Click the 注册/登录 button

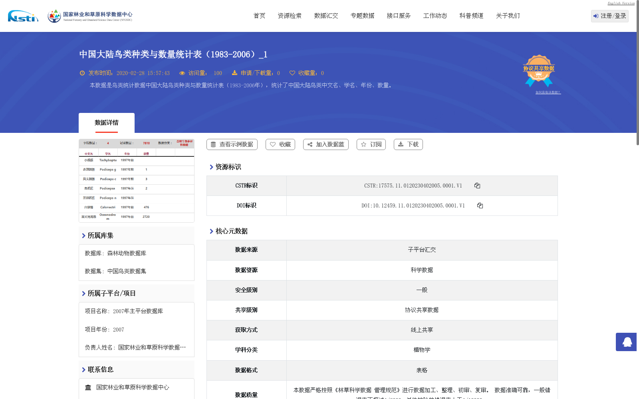click(610, 16)
